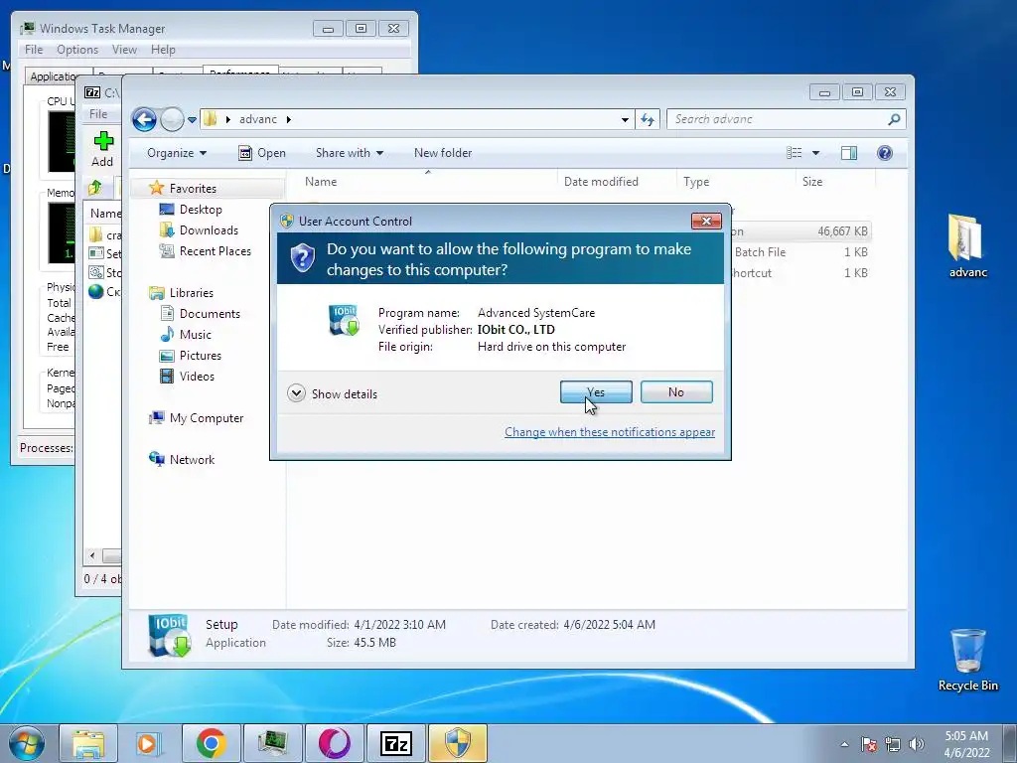Viewport: 1017px width, 763px height.
Task: Change your view icon in Explorer
Action: 794,153
